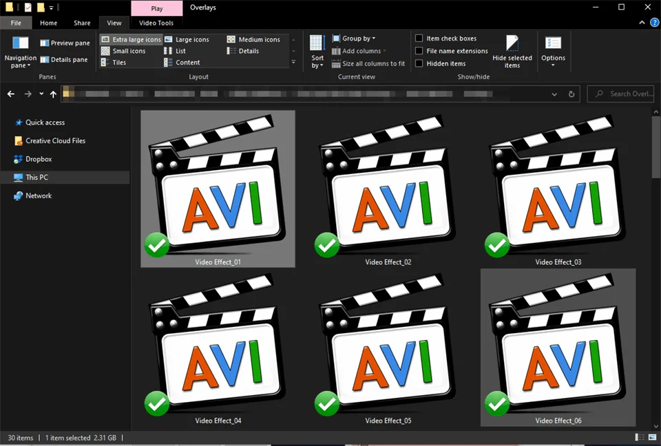Open the Navigation pane menu
661x446 pixels.
click(x=20, y=52)
